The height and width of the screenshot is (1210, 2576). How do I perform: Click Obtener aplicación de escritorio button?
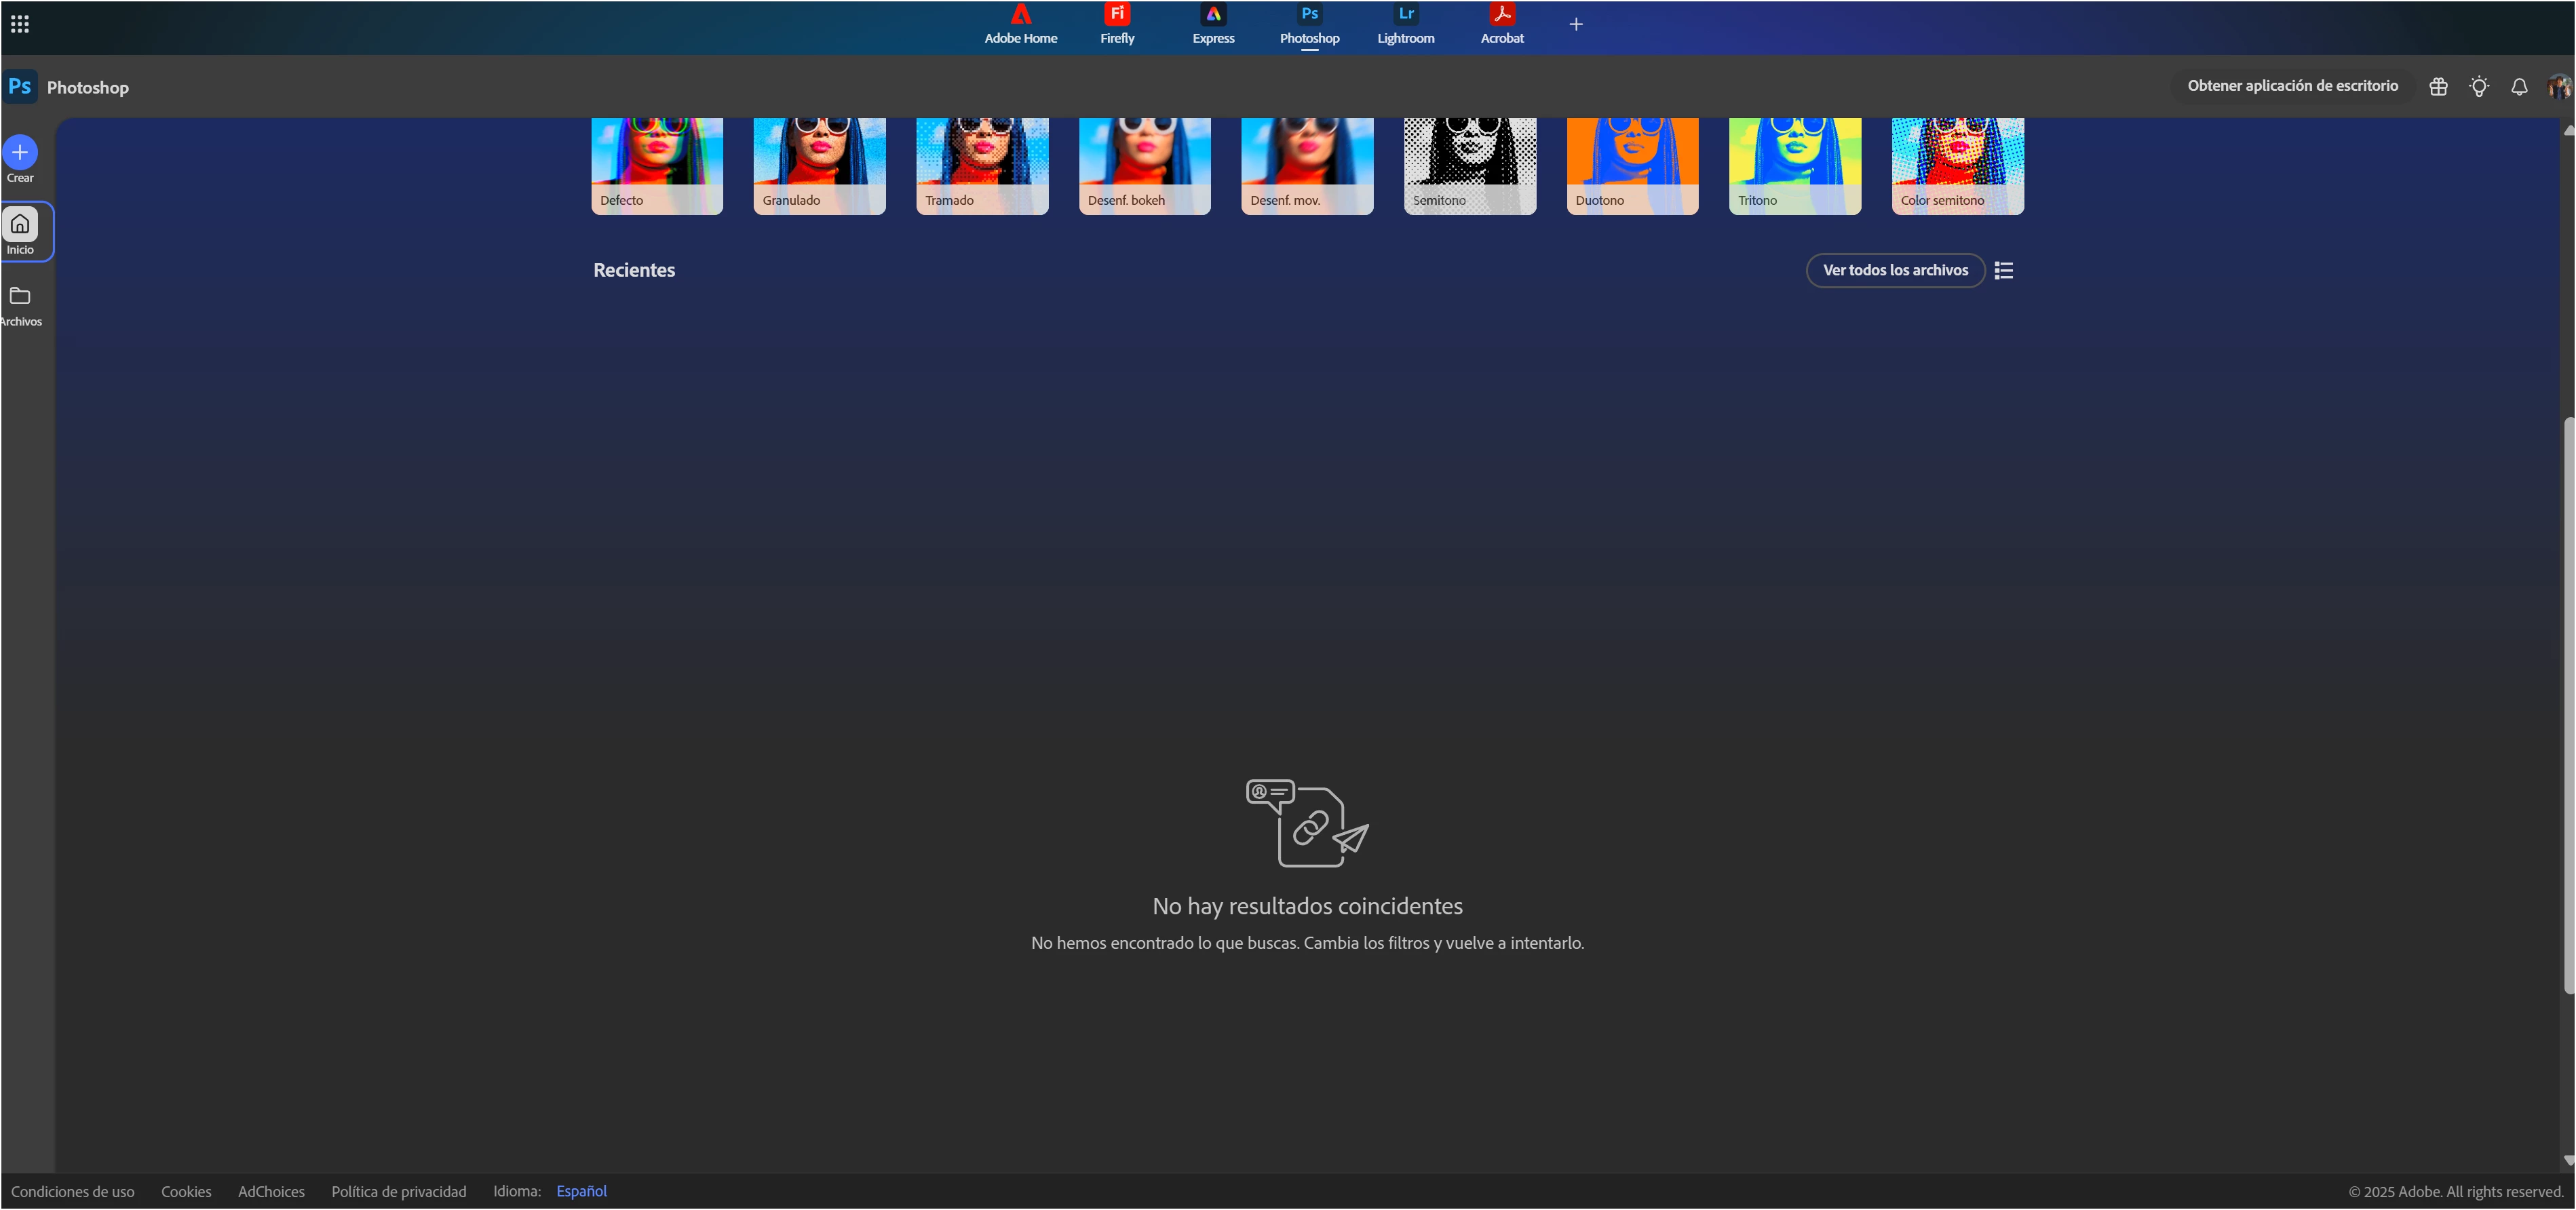(x=2292, y=86)
